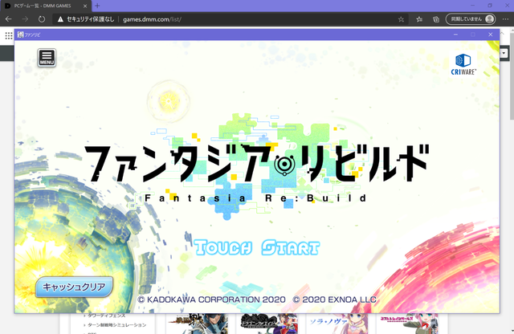Open the apps grid icon on page
This screenshot has height=334, width=514.
coord(9,35)
